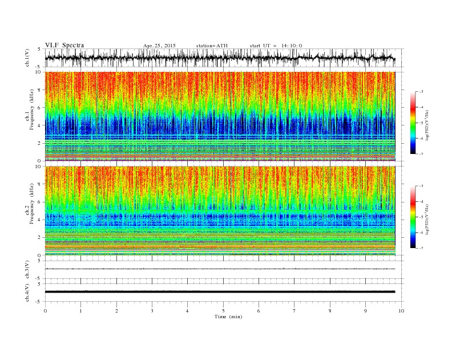This screenshot has height=349, width=452.
Task: Click time axis tick label "6"
Action: click(259, 311)
